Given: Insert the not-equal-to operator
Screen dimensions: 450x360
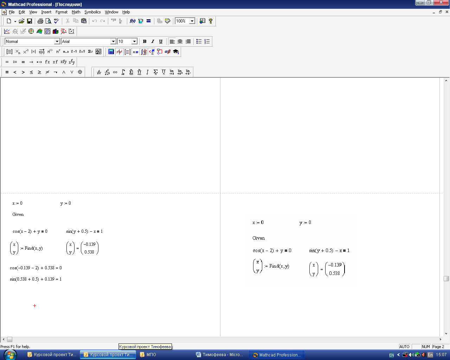Looking at the screenshot, I should click(47, 72).
